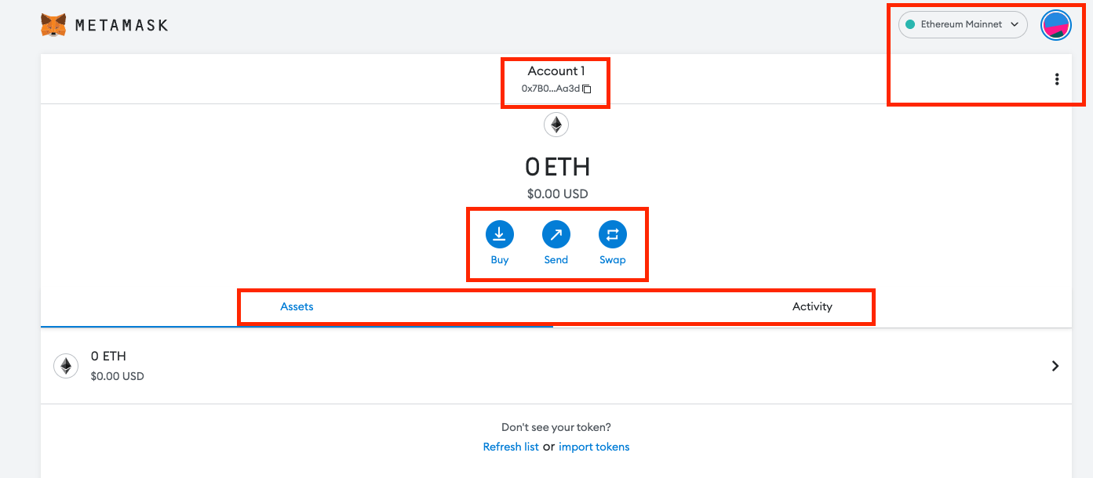Image resolution: width=1093 pixels, height=478 pixels.
Task: Click the $0.00 USD value in asset row
Action: click(x=118, y=376)
